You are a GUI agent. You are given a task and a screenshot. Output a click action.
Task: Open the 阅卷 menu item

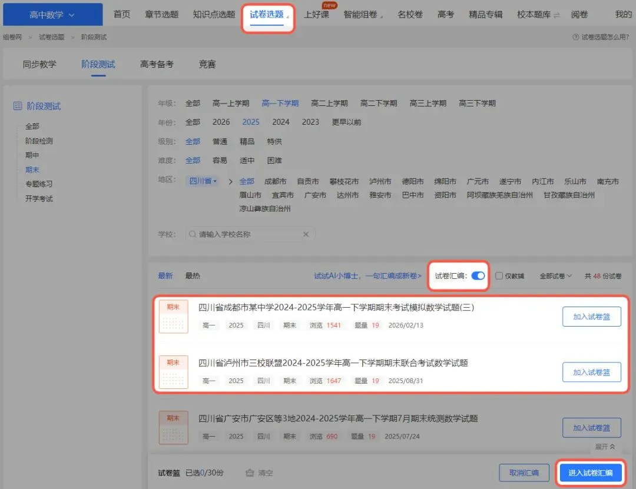[579, 15]
